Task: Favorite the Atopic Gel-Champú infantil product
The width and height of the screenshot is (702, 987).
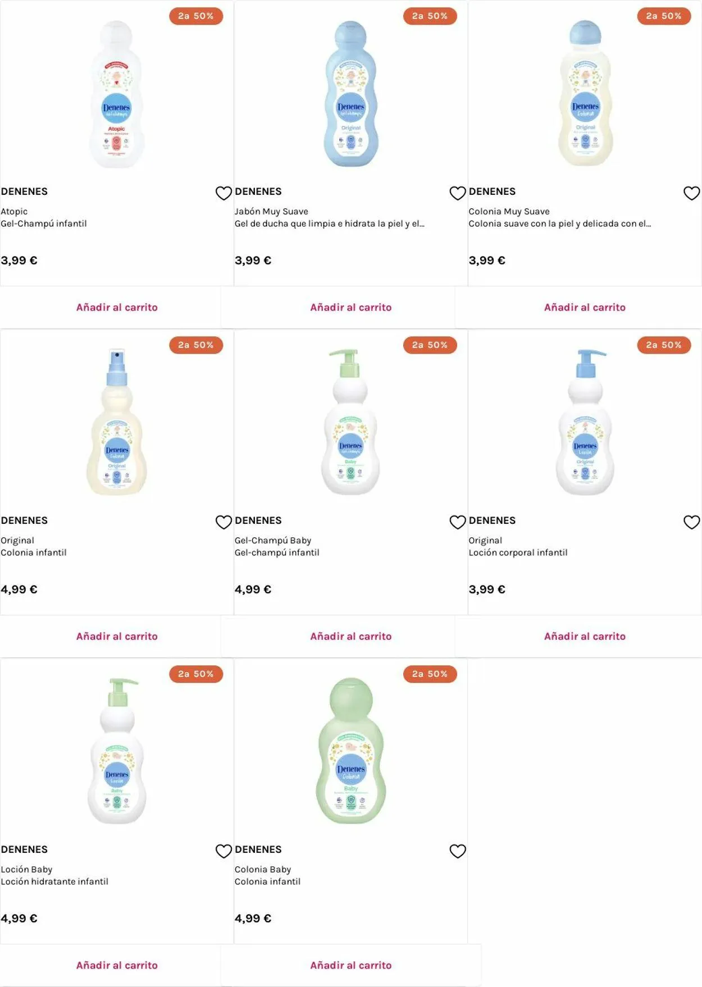Action: click(x=224, y=193)
